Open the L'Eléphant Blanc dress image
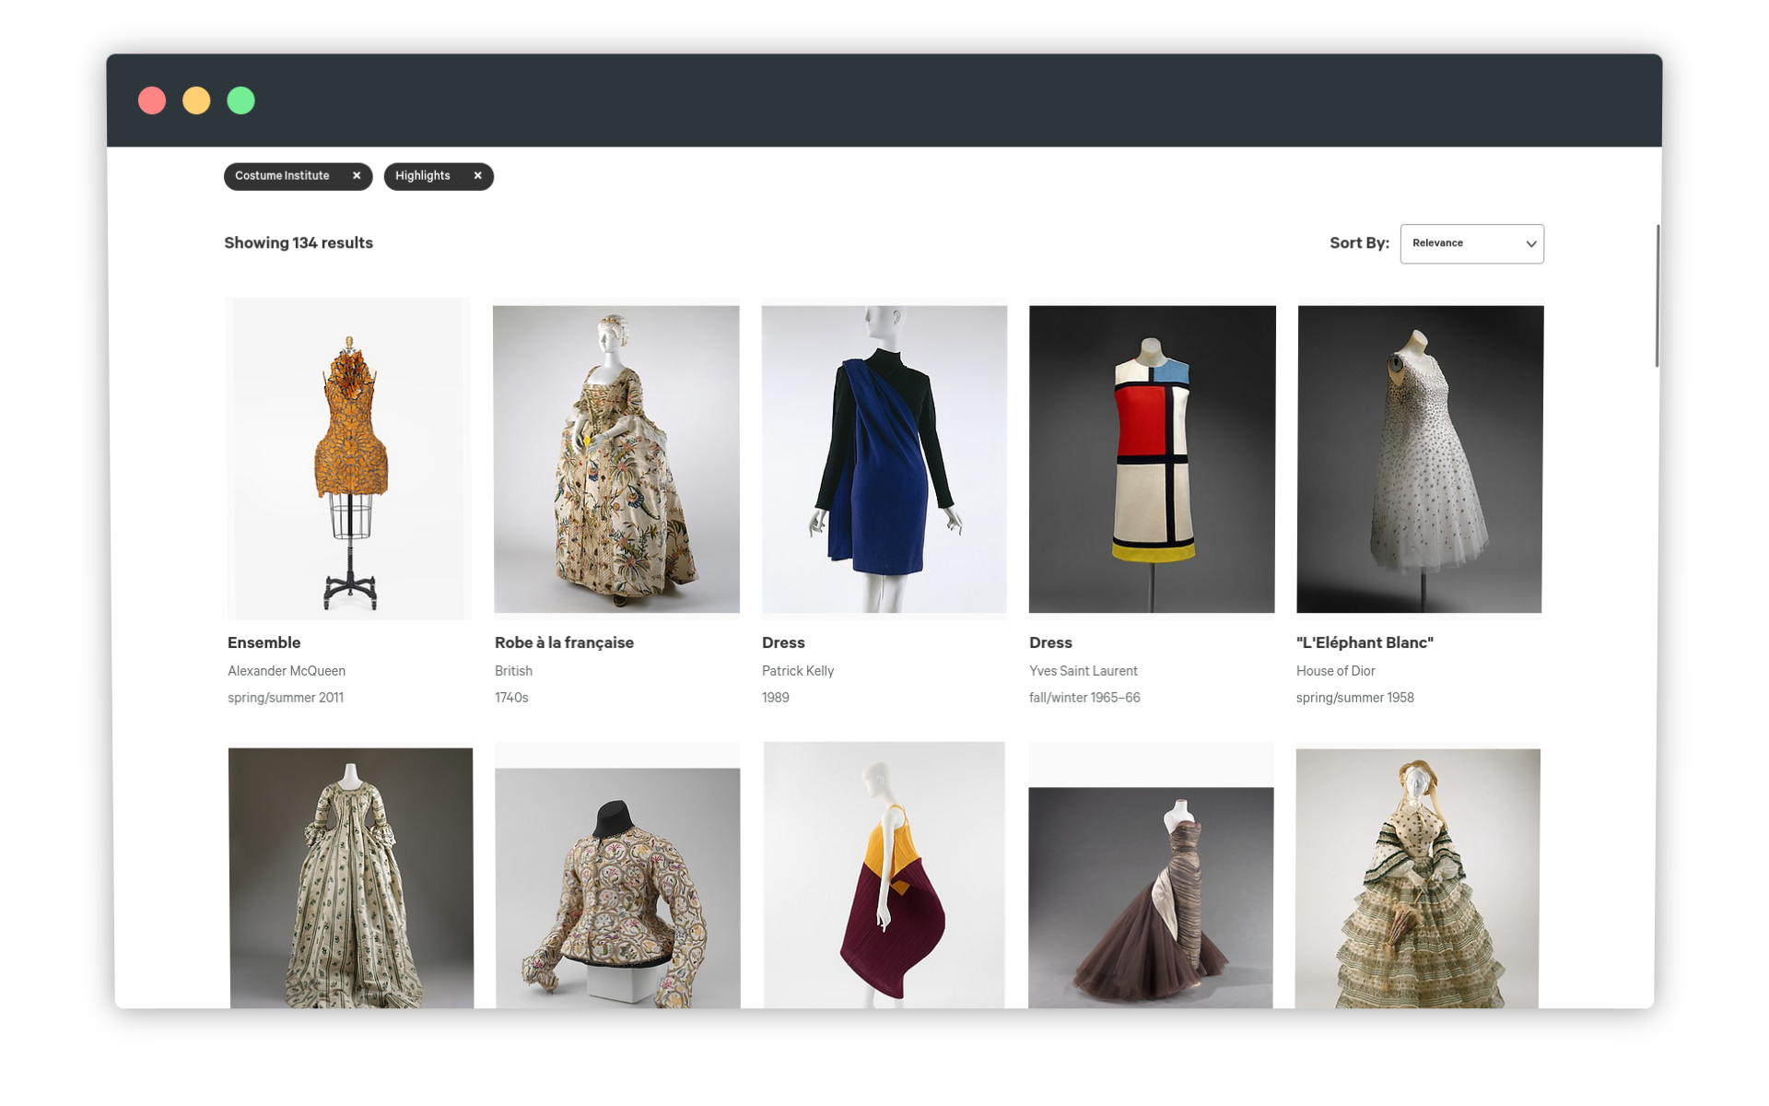Image resolution: width=1769 pixels, height=1106 pixels. [1420, 459]
